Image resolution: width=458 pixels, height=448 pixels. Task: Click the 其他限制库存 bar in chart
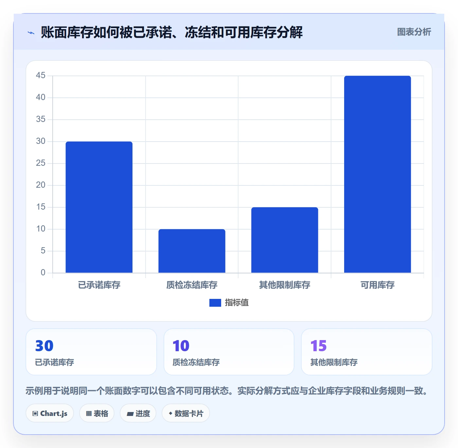285,240
